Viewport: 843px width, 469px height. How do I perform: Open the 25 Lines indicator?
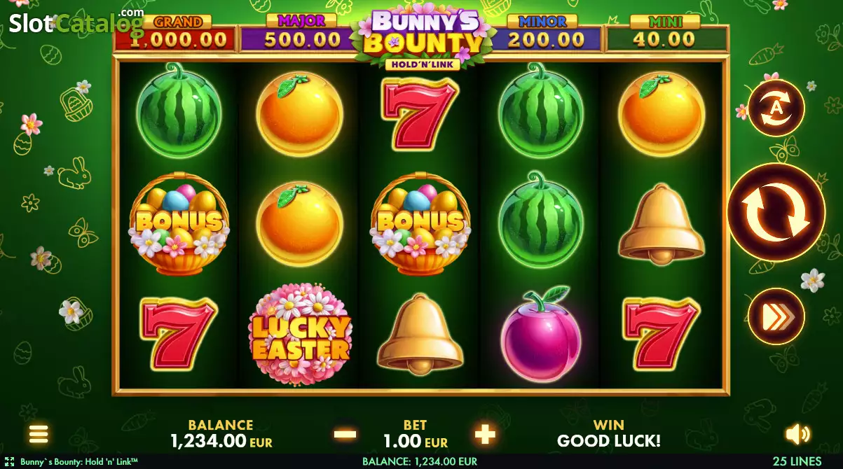797,462
